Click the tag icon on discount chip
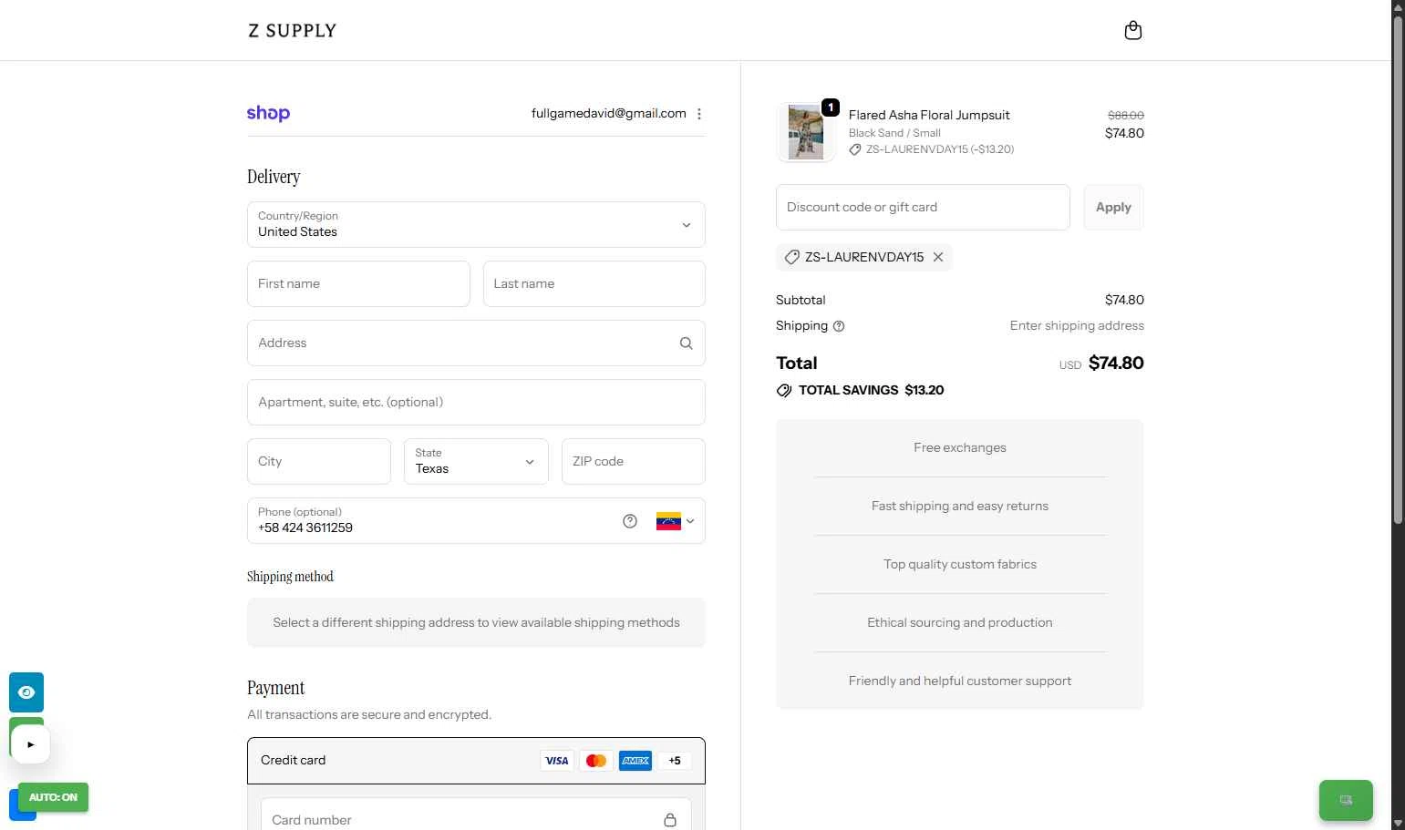 (791, 257)
